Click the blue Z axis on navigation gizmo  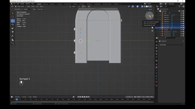pyautogui.click(x=149, y=12)
